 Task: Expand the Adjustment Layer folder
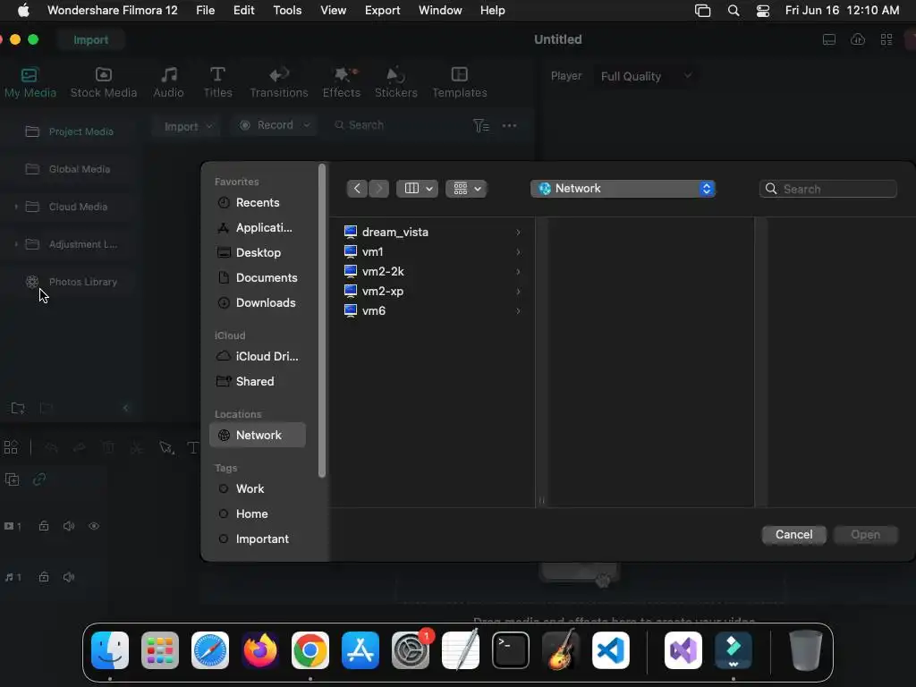click(x=16, y=244)
